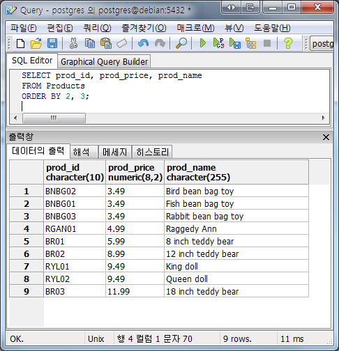
Task: Run query with green play icon
Action: [x=202, y=43]
